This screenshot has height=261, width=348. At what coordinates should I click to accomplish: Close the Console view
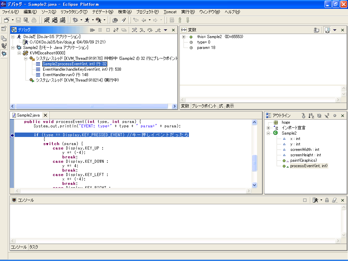point(343,200)
